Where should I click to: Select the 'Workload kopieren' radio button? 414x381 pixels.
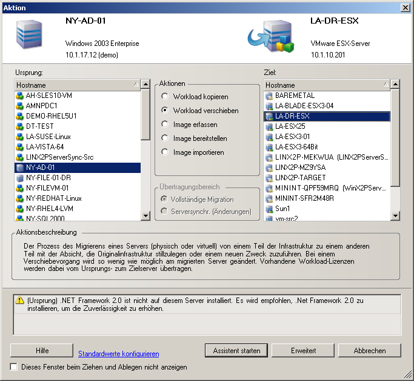[165, 96]
